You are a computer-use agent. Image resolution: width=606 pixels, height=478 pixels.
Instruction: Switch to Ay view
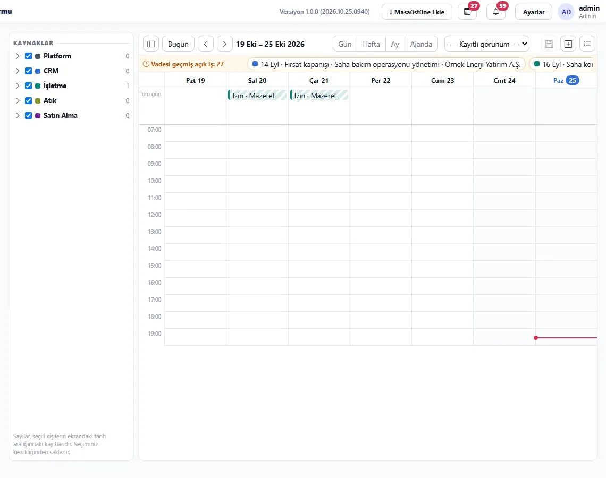[x=395, y=44]
